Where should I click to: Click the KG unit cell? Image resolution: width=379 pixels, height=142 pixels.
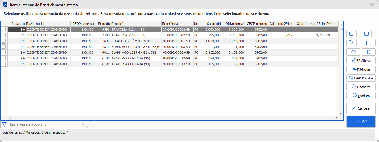click(x=198, y=41)
